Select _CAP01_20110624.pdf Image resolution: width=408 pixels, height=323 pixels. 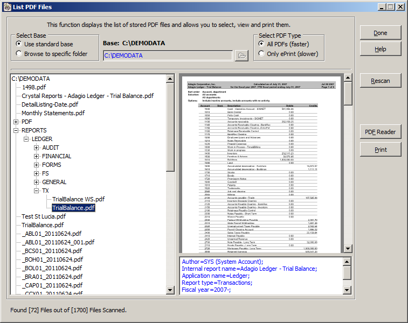[x=52, y=285]
